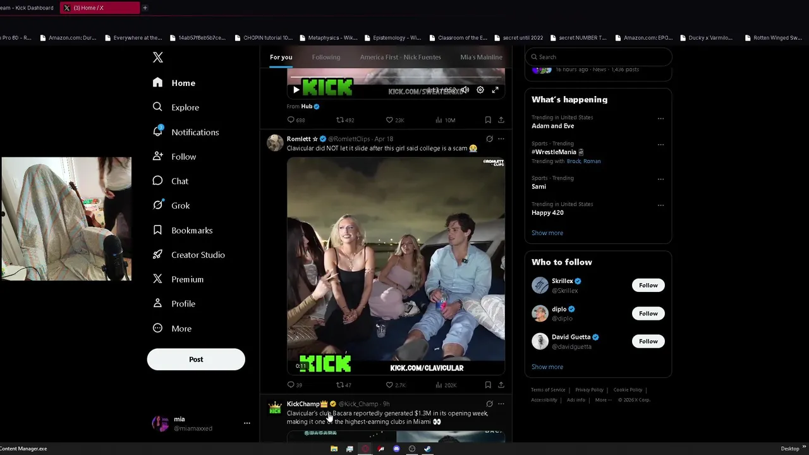The image size is (809, 455).
Task: Open more options for #WrestleMania trend
Action: pyautogui.click(x=660, y=145)
